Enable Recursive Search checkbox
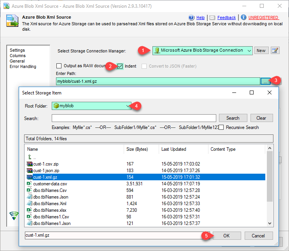Viewport: 289px width, 251px height. coord(221,127)
